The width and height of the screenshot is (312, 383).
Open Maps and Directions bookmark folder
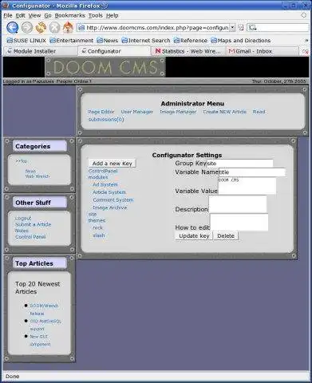241,41
